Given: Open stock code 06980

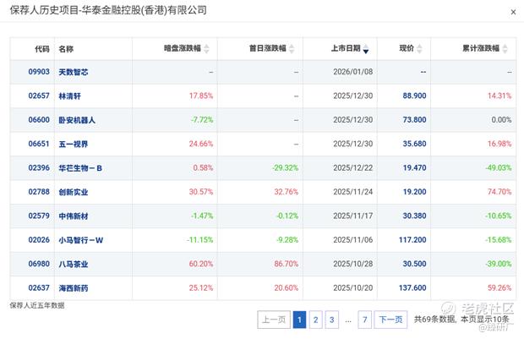Looking at the screenshot, I should point(39,264).
